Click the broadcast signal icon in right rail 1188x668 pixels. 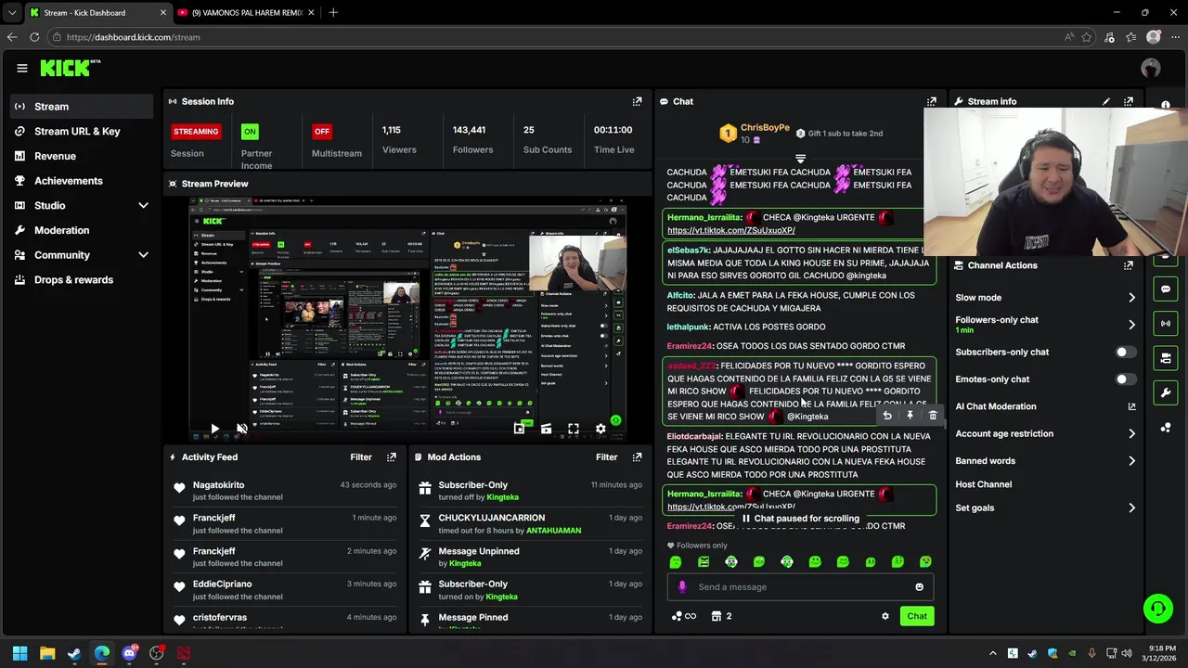click(1166, 323)
